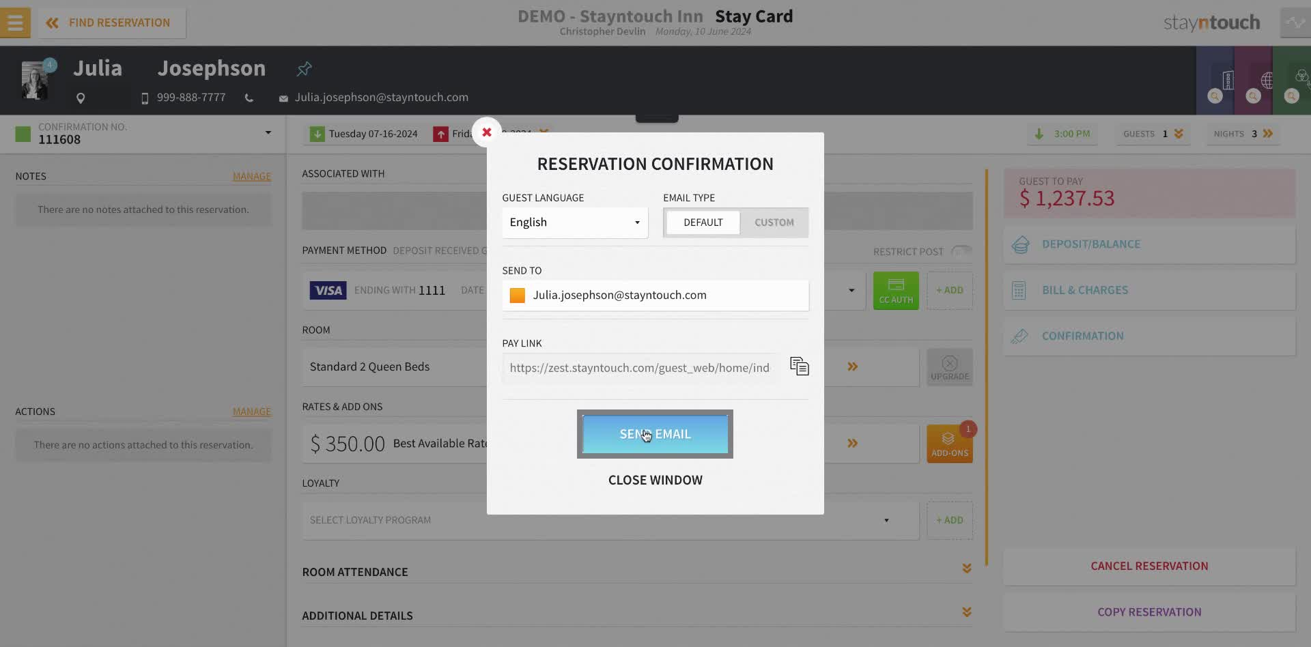Click the location pin icon under guest name

click(x=81, y=98)
